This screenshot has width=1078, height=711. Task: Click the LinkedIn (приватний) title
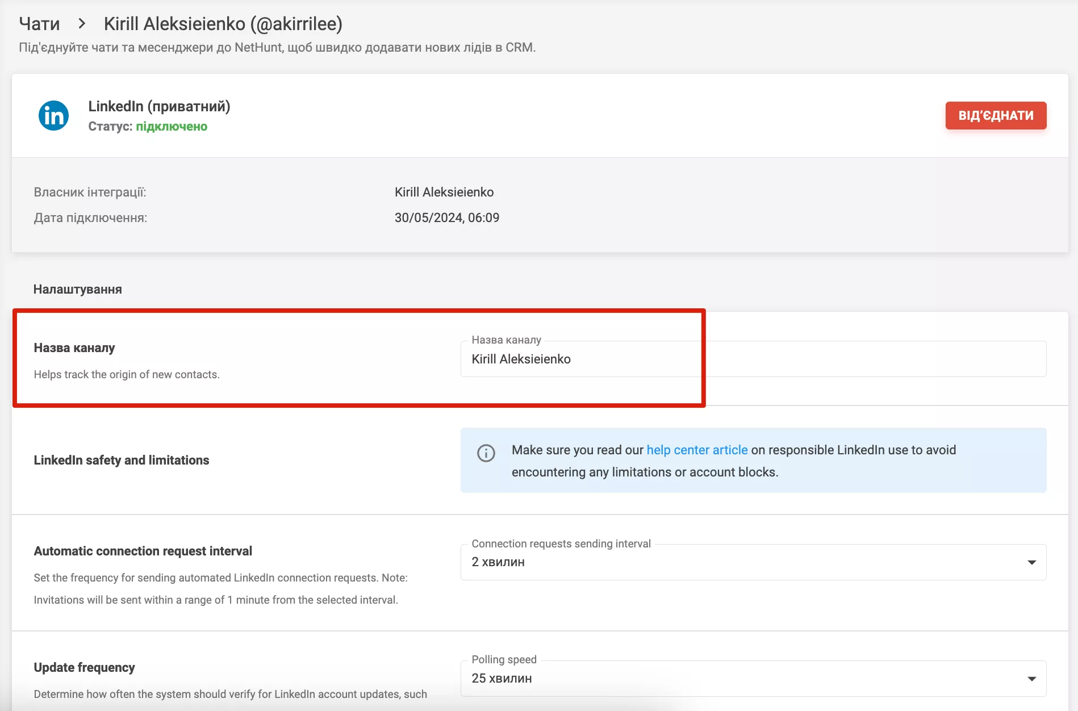(x=159, y=106)
